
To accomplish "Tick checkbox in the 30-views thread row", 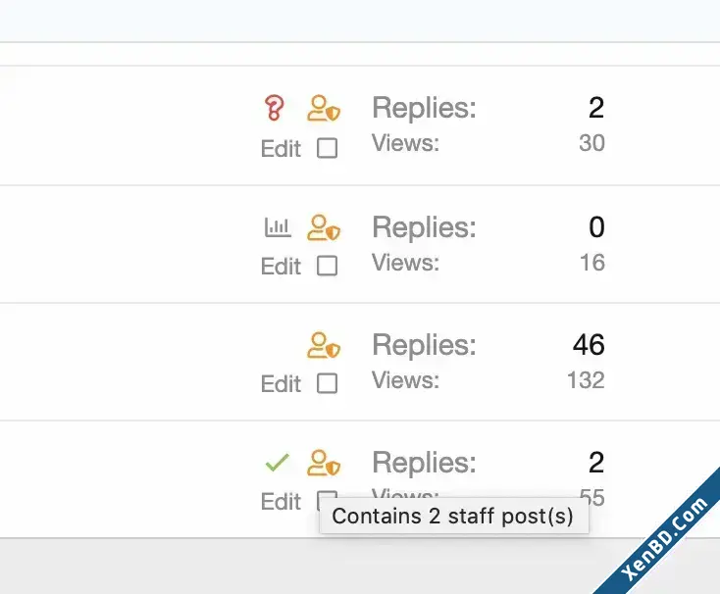I will [x=327, y=148].
